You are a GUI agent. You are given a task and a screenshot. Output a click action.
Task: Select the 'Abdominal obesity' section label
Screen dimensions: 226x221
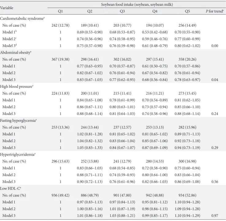(x=16, y=53)
